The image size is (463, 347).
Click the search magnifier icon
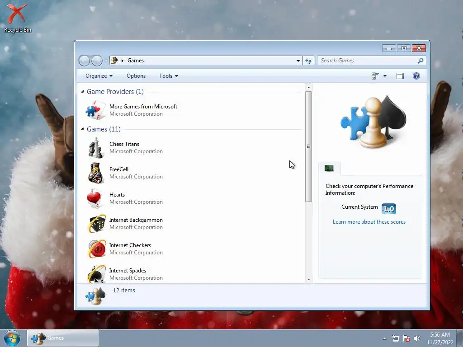point(420,61)
